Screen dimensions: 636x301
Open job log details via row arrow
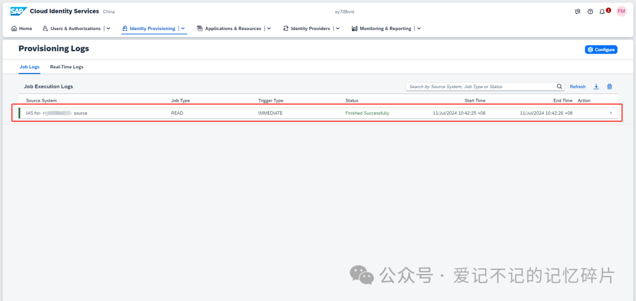tap(611, 113)
